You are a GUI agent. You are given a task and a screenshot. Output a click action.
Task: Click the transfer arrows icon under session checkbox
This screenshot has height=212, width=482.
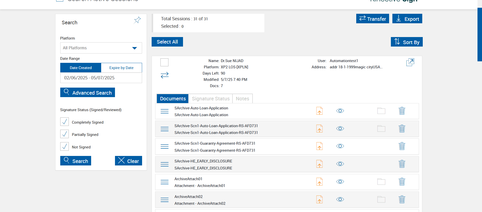coord(164,75)
